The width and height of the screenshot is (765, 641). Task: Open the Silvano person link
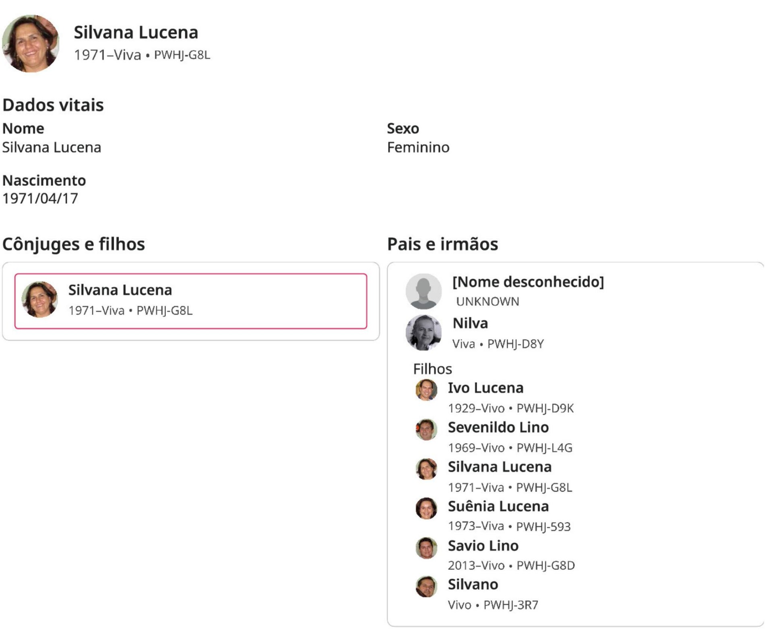click(x=473, y=584)
